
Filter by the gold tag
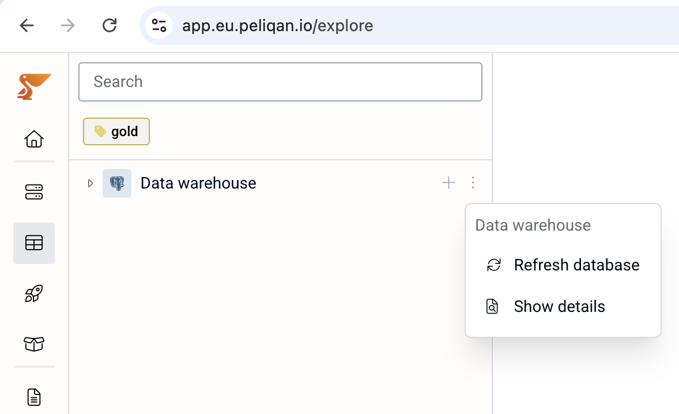pos(116,131)
